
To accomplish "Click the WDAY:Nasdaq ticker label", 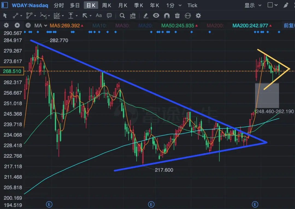I will (30, 5).
